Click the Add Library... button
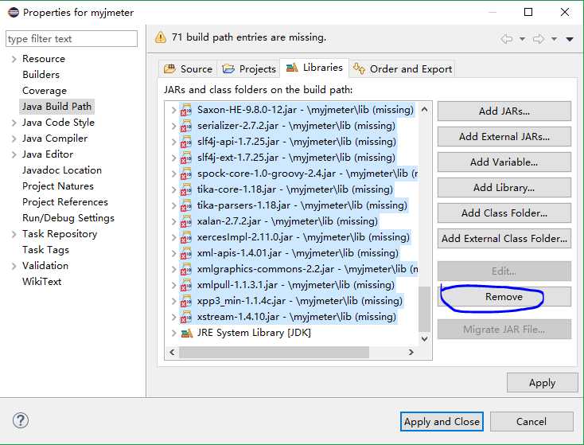 [504, 187]
